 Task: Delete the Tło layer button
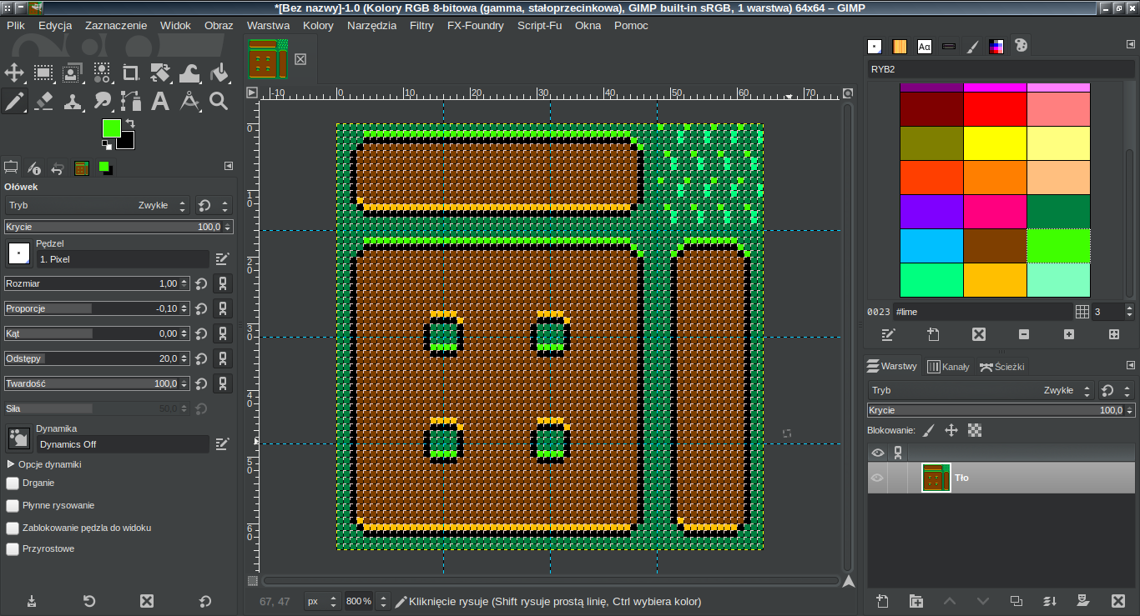click(1118, 601)
